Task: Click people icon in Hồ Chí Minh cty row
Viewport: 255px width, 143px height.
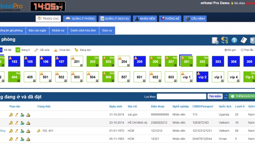Action: tap(22, 123)
